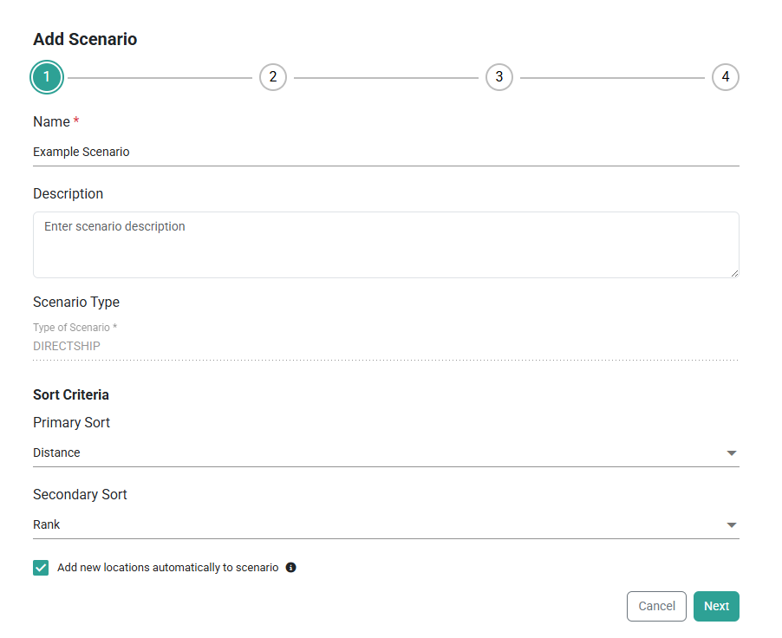The image size is (782, 638).
Task: Click the Add Scenario heading area
Action: [x=84, y=39]
